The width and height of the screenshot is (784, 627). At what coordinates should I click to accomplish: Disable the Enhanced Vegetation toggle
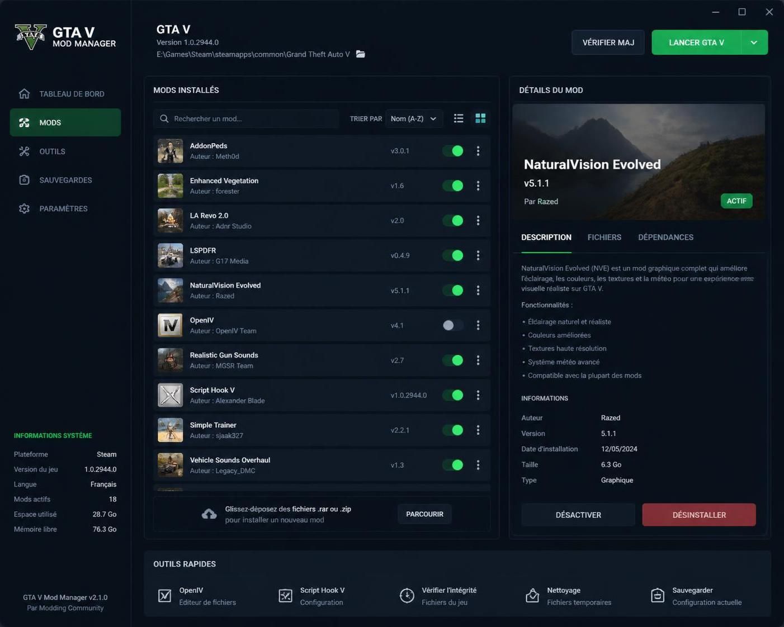tap(453, 186)
